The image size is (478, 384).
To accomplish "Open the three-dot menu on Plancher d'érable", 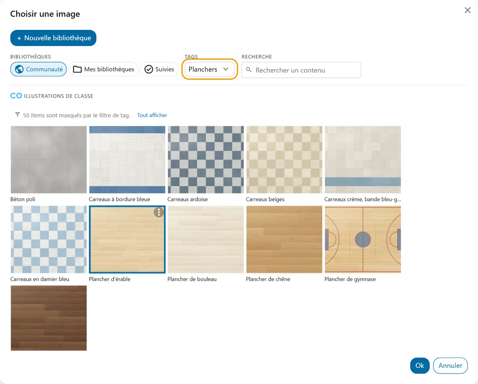I will (x=158, y=212).
